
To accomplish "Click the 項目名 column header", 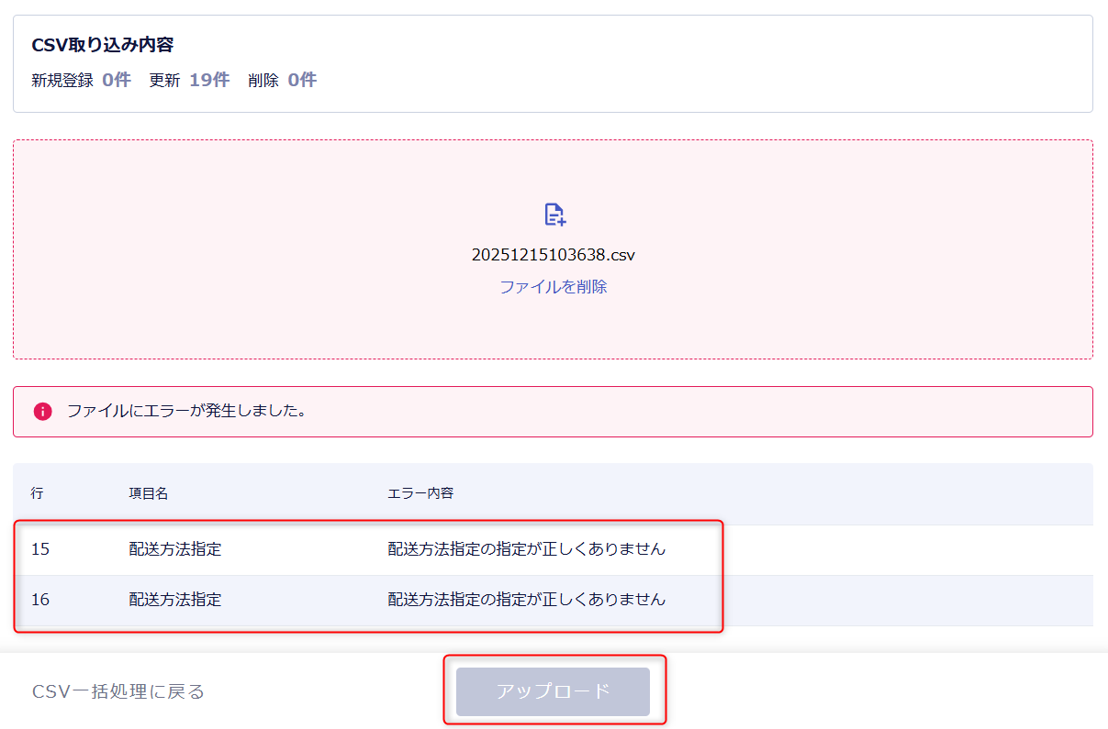I will click(149, 493).
